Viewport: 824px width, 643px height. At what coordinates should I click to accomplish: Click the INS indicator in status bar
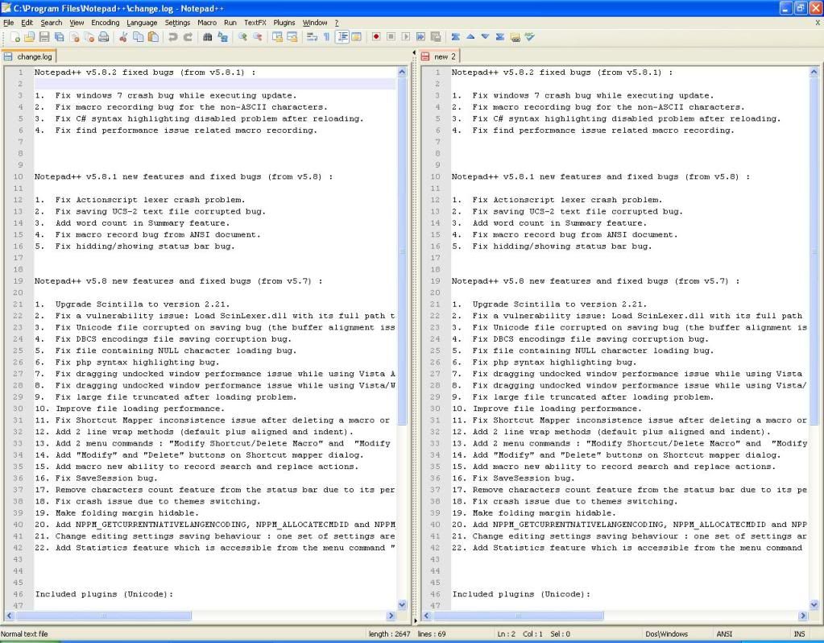[799, 634]
